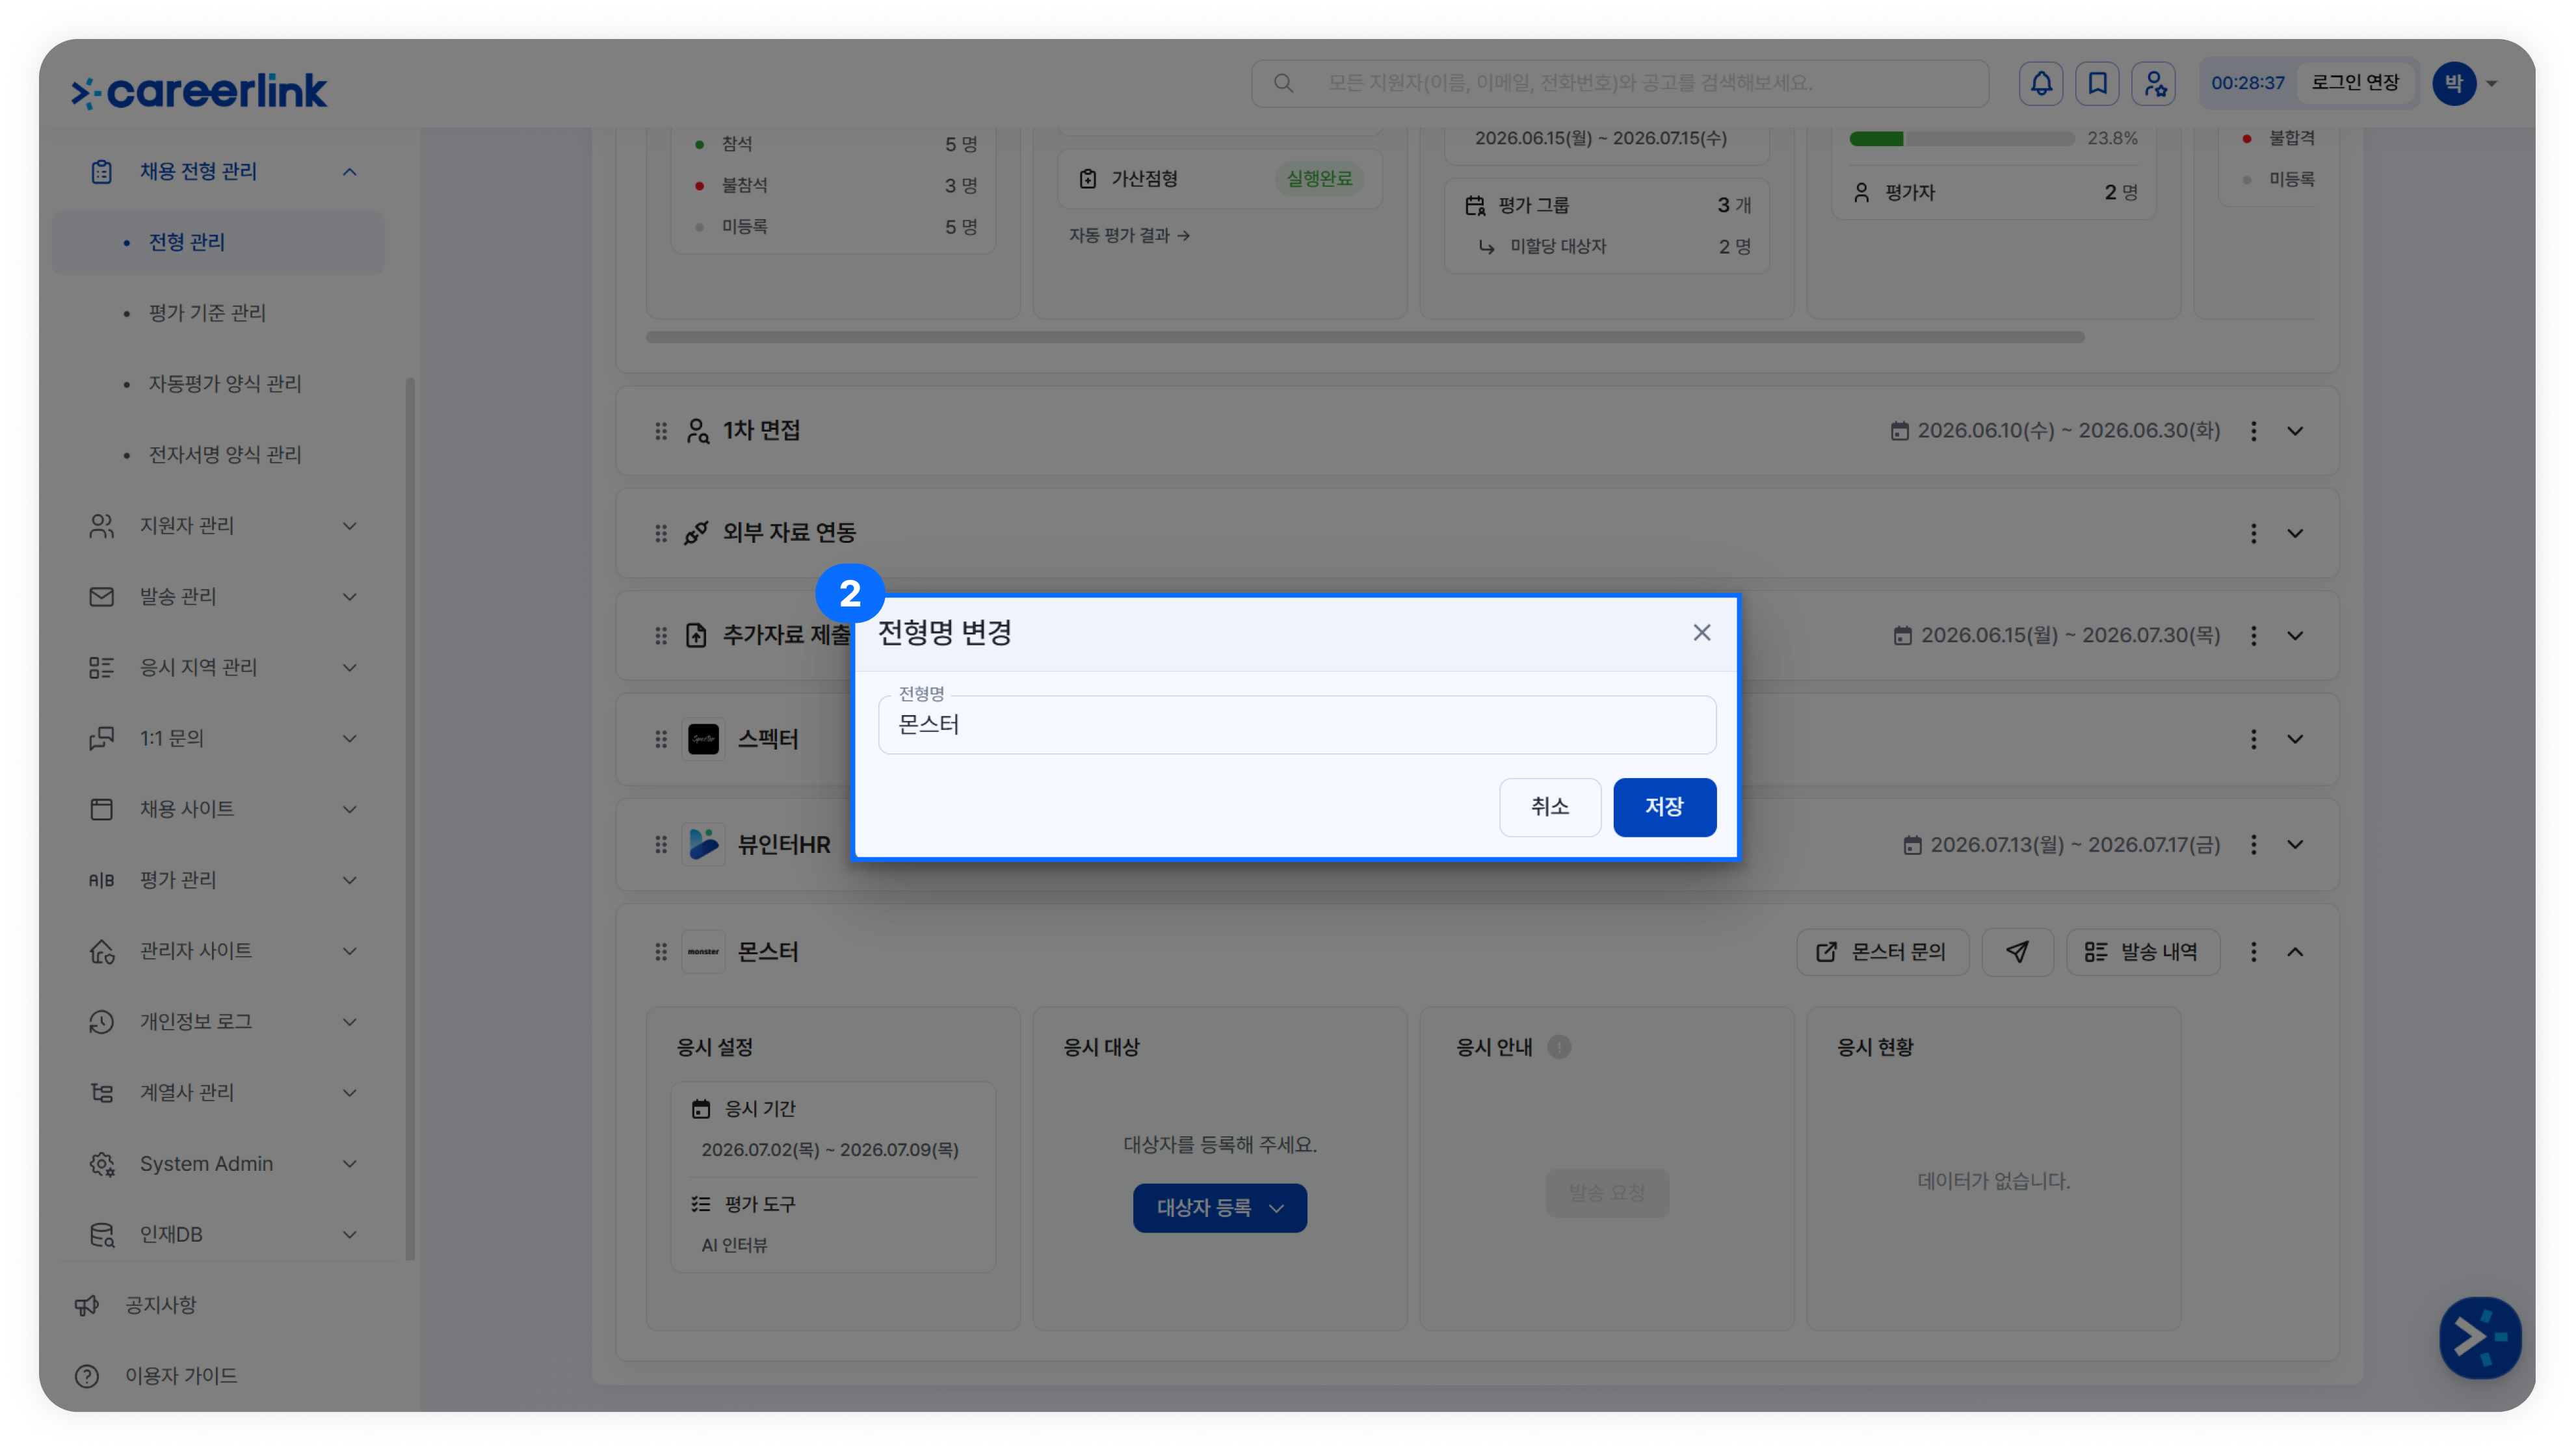Expand the 추가자료 제출 section chevron
This screenshot has width=2576, height=1451.
coord(2295,636)
